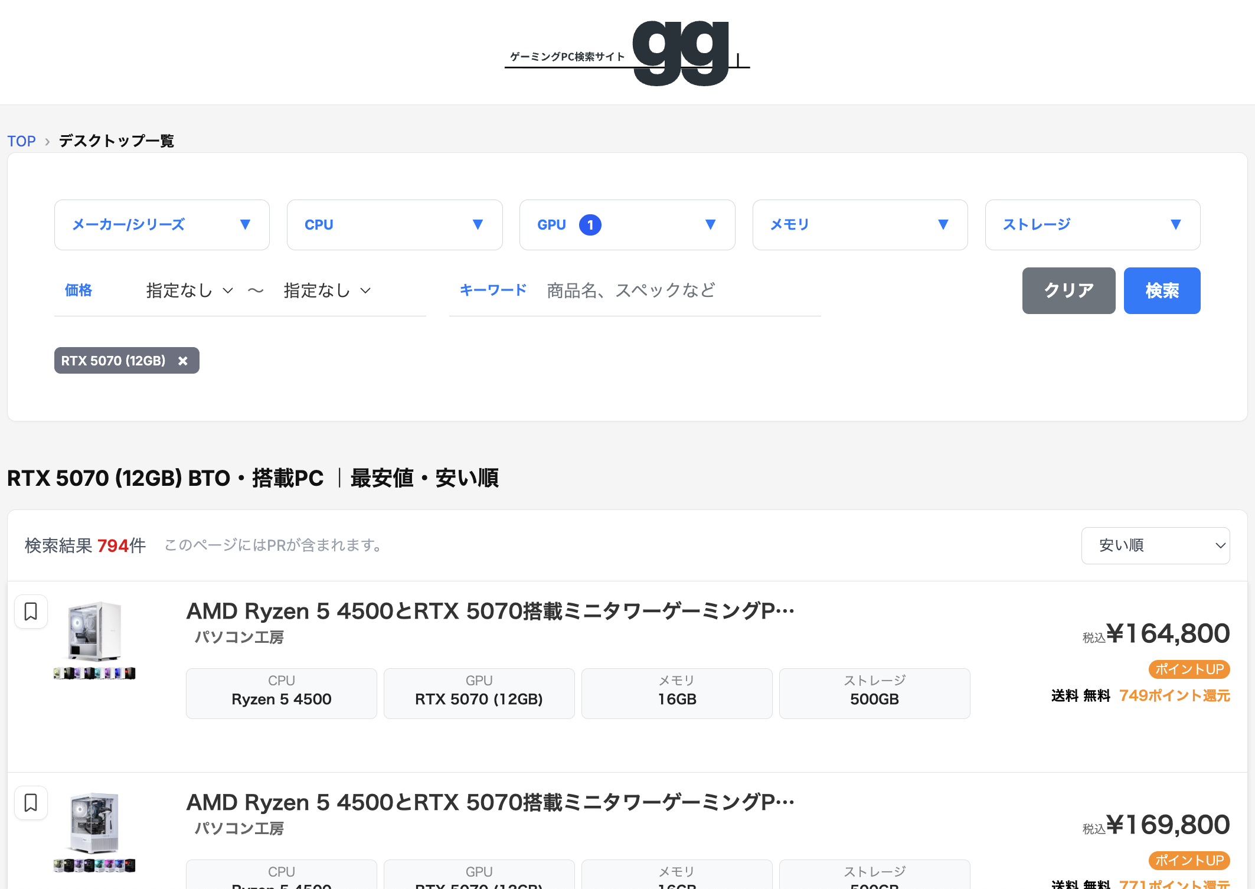Open the minimum price 指定なし selector
This screenshot has width=1255, height=889.
click(189, 290)
